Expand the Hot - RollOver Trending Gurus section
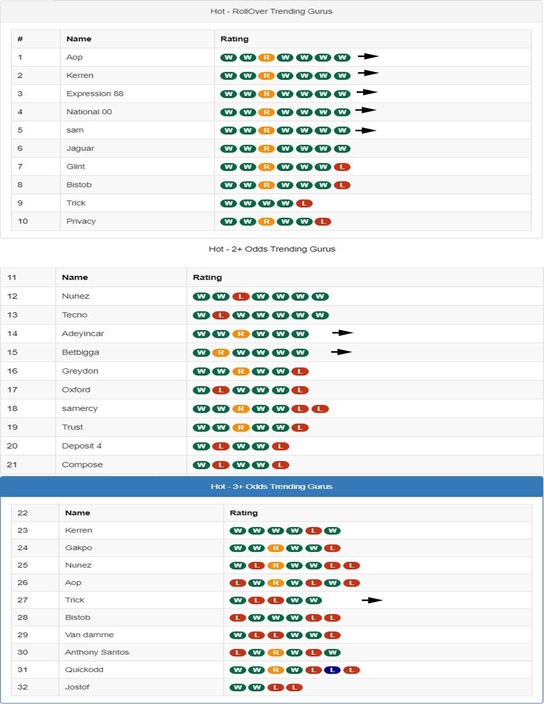Viewport: 544px width, 704px height. (272, 11)
